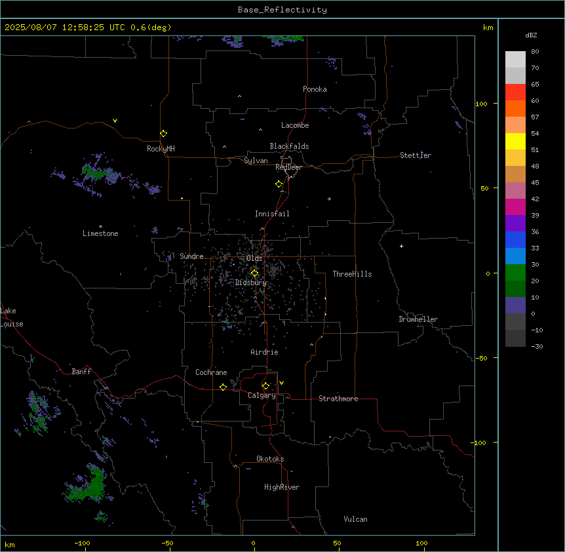Image resolution: width=565 pixels, height=552 pixels.
Task: Select the Lacombe city label
Action: (295, 125)
